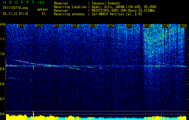Click the tall yellow power spike in the level graph
Screen dimensions: 189x120
coord(33,115)
